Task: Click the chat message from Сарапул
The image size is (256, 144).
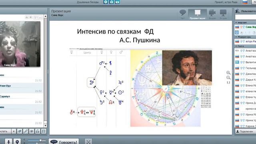Action: (22, 99)
